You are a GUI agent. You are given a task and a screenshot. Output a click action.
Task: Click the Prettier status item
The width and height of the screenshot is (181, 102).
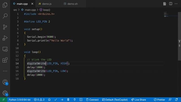[x=160, y=99]
